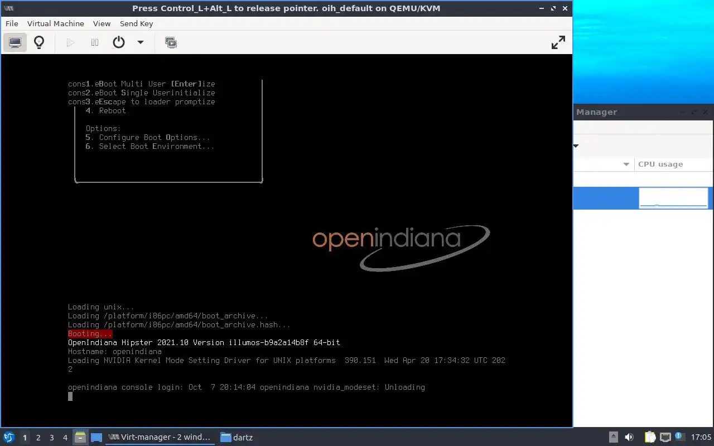Open the volume control tray icon
The width and height of the screenshot is (714, 446).
[x=629, y=437]
